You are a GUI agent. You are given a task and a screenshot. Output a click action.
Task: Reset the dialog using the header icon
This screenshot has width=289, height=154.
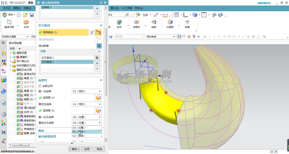(101, 3)
